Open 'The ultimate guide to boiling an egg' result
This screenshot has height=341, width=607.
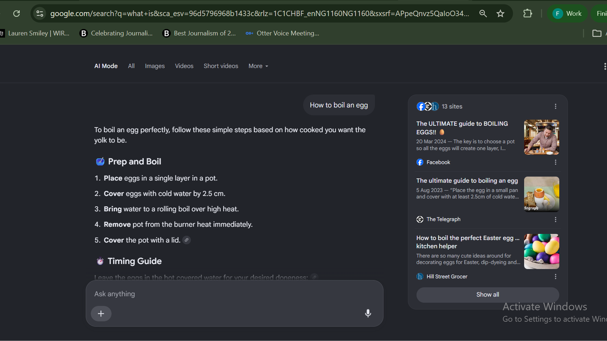coord(467,181)
